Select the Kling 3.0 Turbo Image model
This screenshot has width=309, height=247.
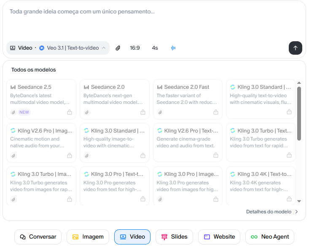point(41,186)
